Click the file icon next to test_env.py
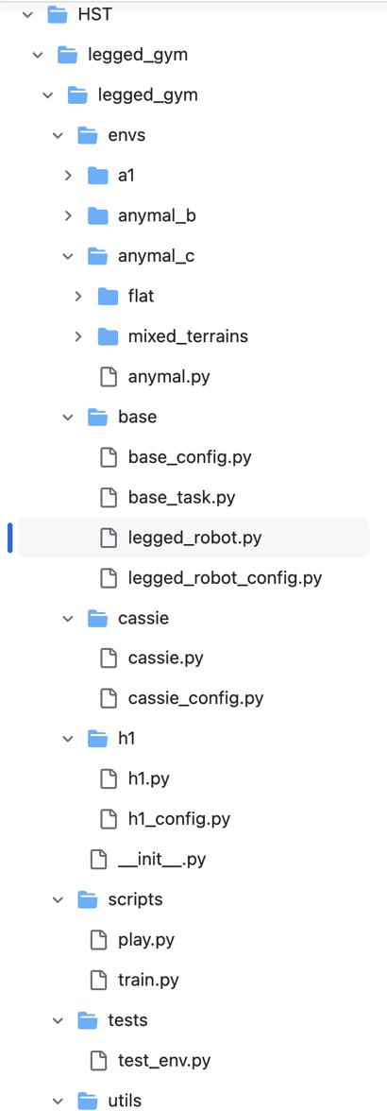The width and height of the screenshot is (387, 1111). (x=97, y=1061)
